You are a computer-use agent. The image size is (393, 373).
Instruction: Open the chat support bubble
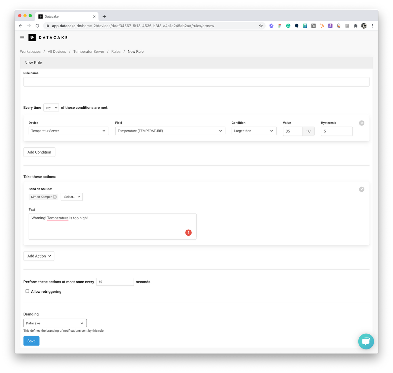pos(366,341)
